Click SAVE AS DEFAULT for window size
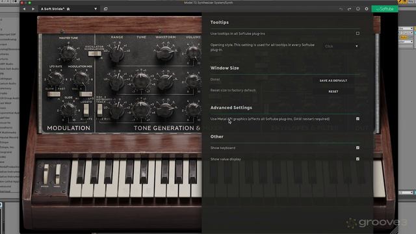 [x=333, y=81]
